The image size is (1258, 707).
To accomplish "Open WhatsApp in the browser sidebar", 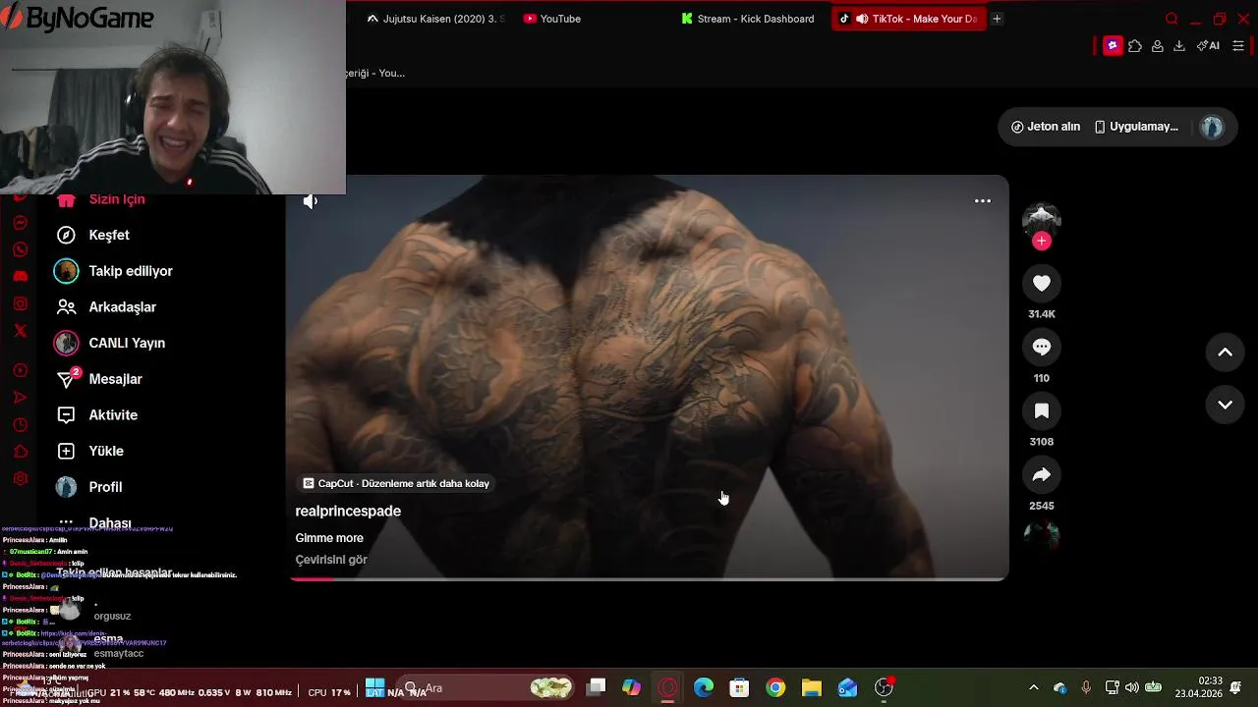I will click(x=20, y=249).
